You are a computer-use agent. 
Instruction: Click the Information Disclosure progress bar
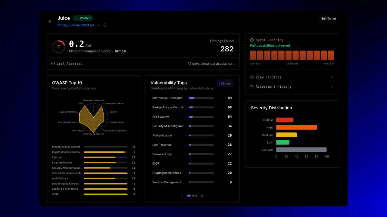click(x=202, y=98)
